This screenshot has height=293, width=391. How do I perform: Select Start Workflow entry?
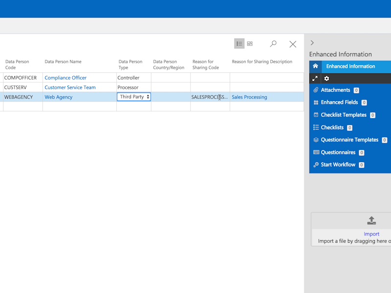(338, 165)
